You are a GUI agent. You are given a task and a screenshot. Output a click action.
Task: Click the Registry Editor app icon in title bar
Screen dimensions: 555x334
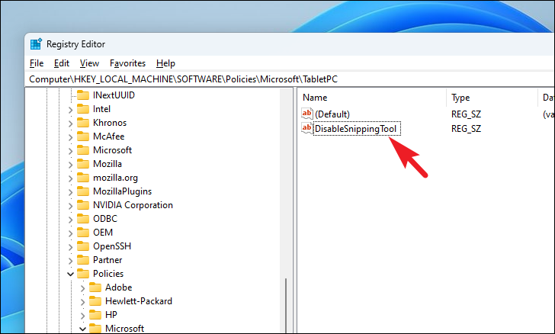pos(36,44)
